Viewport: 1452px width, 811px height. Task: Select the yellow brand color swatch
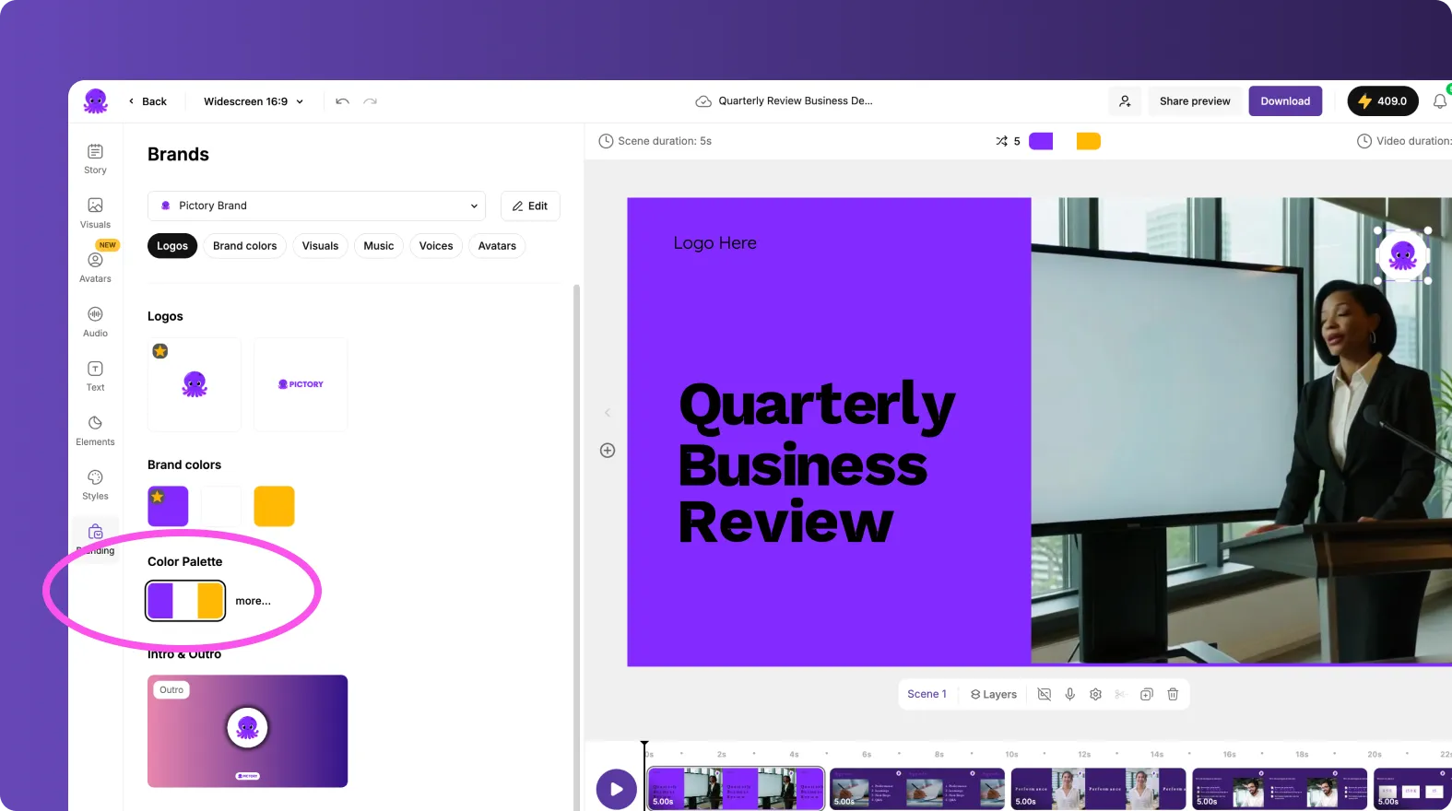point(274,506)
